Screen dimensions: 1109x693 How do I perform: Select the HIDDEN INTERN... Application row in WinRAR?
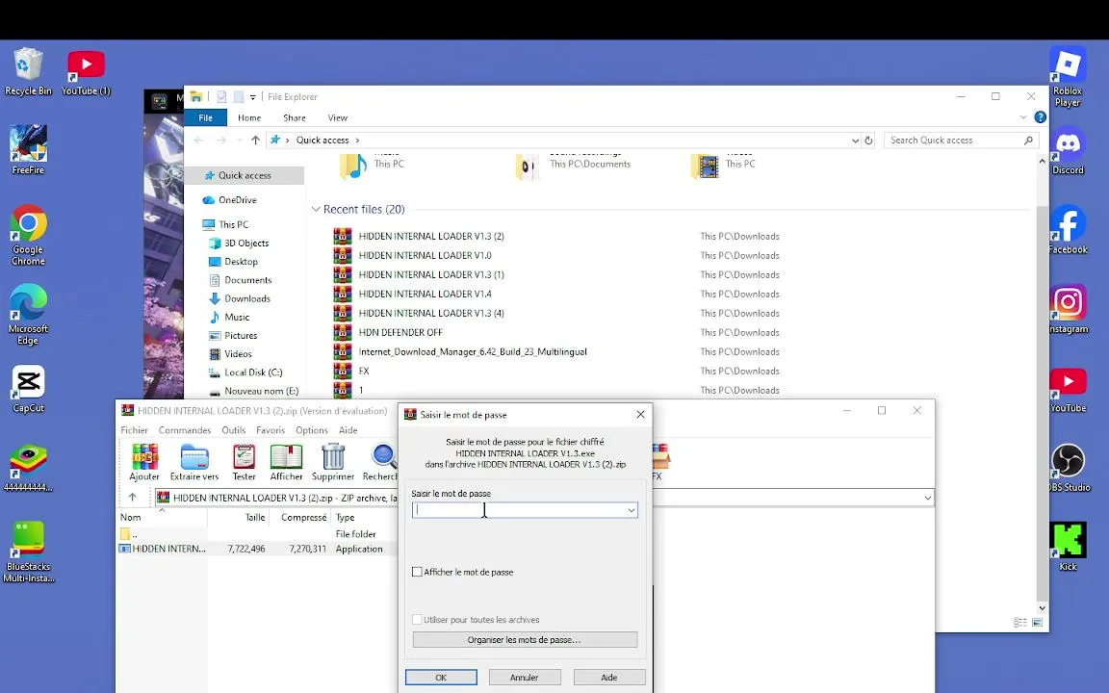[x=257, y=549]
